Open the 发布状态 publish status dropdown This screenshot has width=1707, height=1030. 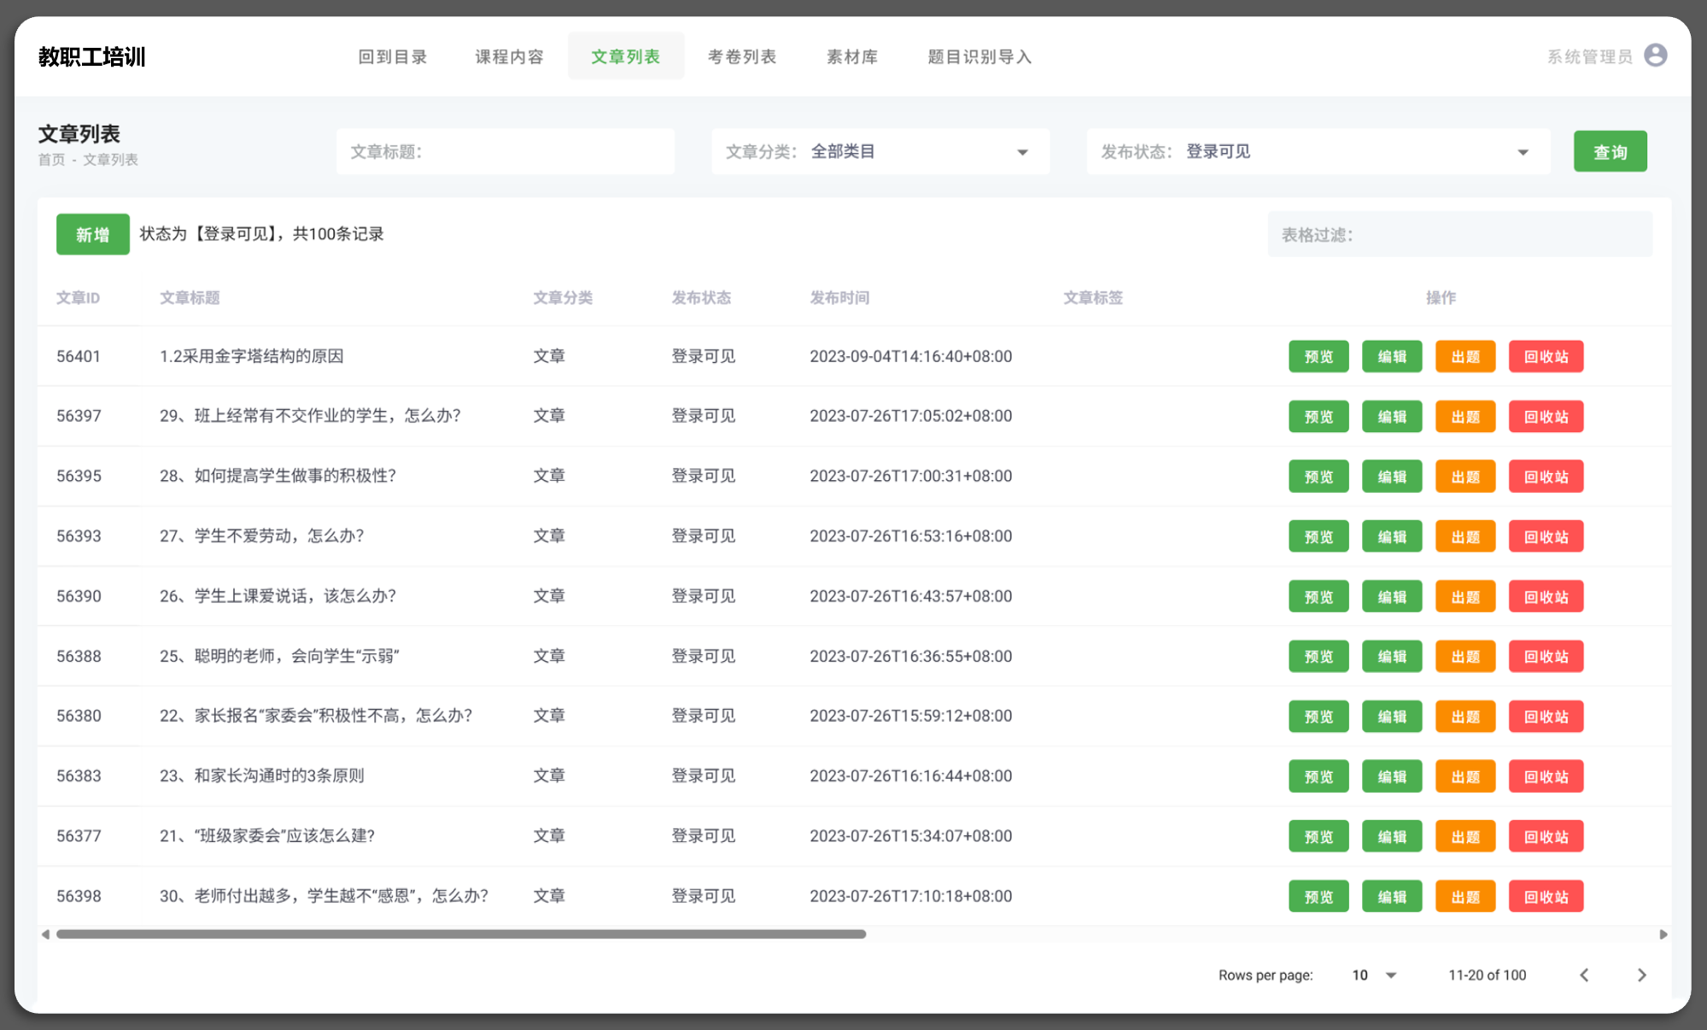(x=1522, y=152)
